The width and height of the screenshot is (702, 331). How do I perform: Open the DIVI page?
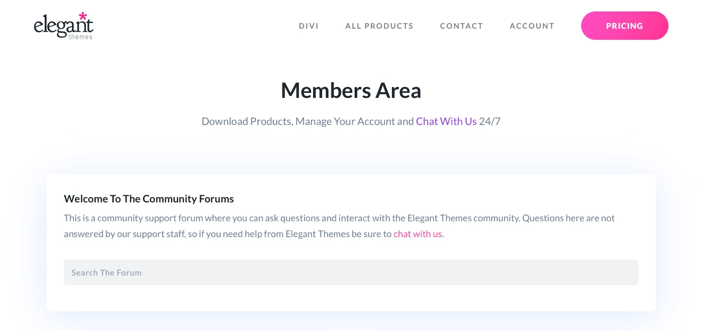309,26
